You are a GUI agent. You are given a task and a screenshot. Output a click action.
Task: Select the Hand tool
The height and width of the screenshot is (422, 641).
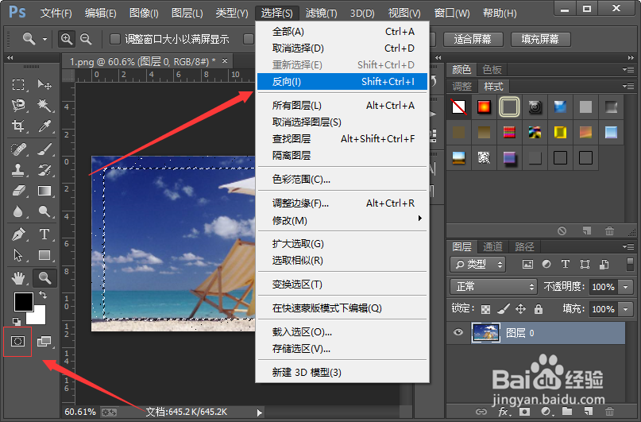tap(18, 278)
